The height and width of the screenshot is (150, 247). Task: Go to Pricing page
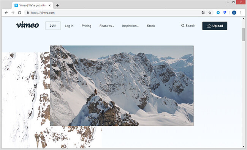86,26
